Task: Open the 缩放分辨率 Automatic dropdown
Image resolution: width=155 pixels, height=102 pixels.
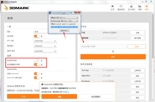Action: click(45, 51)
